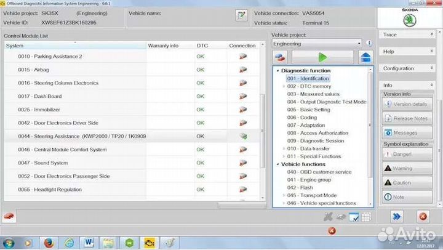Click the Danger! symbol explanation button

coord(407,154)
